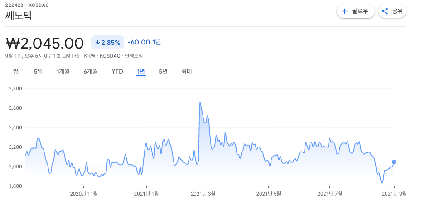
Task: Click the 2021년 9월 axis label
Action: (394, 193)
